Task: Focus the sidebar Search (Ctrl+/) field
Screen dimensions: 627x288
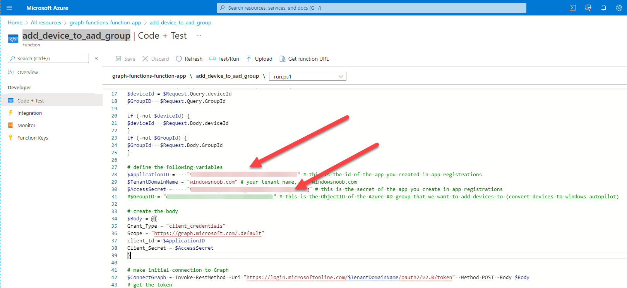Action: 48,58
